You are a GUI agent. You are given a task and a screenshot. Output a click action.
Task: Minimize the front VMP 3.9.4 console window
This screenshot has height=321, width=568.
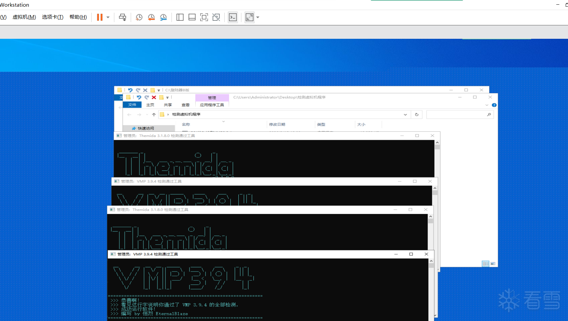(x=396, y=254)
